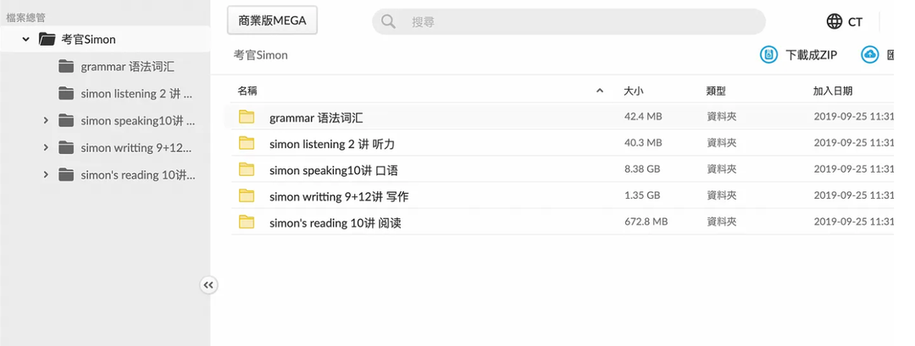
Task: Expand simon writting 9+12 in the sidebar
Action: [x=46, y=147]
